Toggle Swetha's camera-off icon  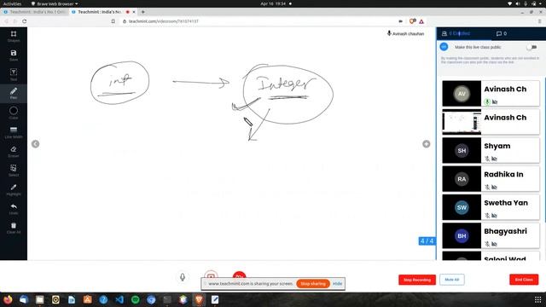click(x=494, y=216)
